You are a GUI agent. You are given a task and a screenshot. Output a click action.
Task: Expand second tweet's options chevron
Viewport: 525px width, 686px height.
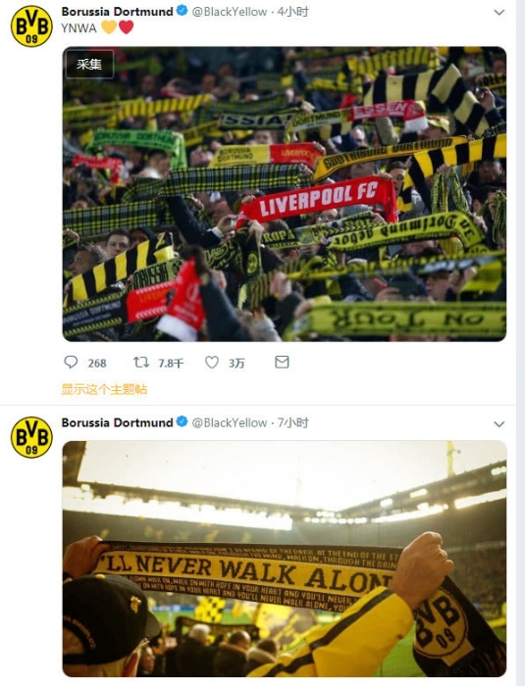[499, 424]
